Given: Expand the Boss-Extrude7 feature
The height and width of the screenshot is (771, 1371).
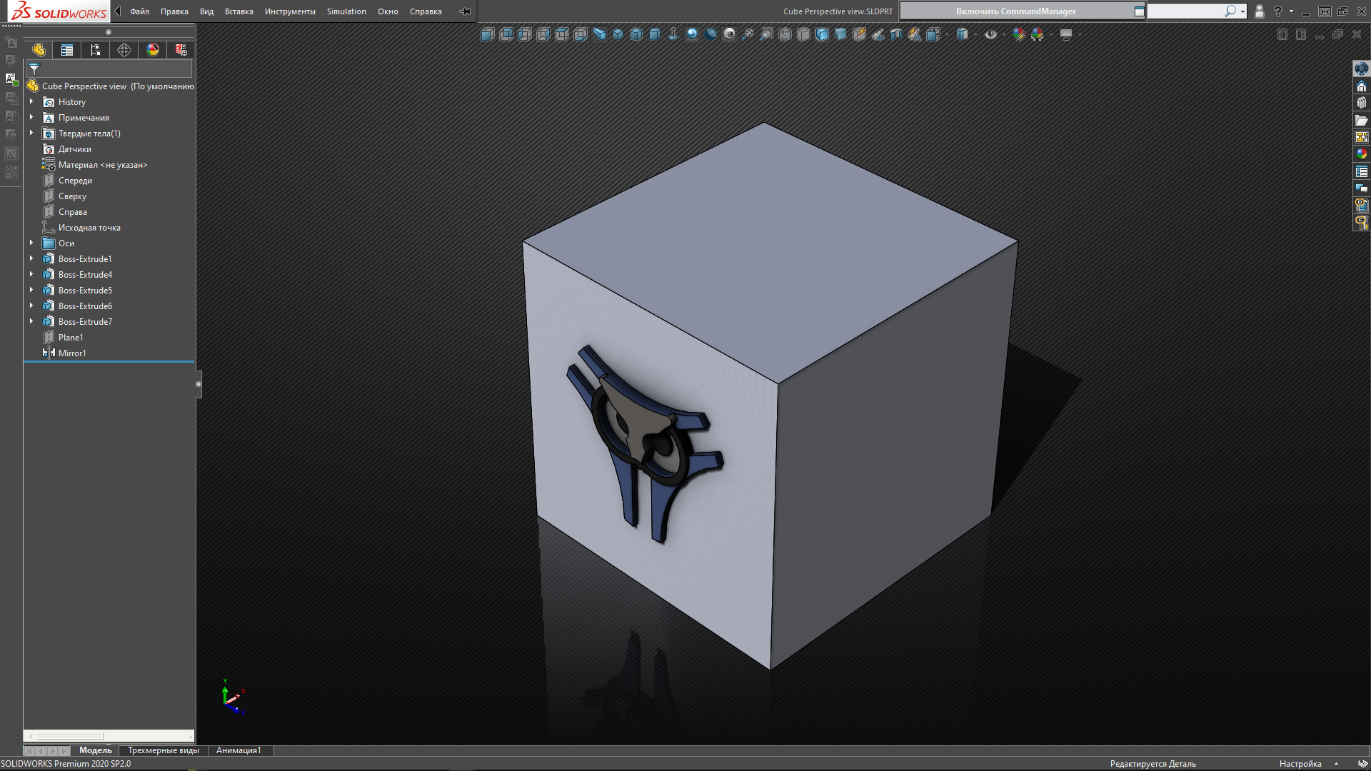Looking at the screenshot, I should point(31,322).
